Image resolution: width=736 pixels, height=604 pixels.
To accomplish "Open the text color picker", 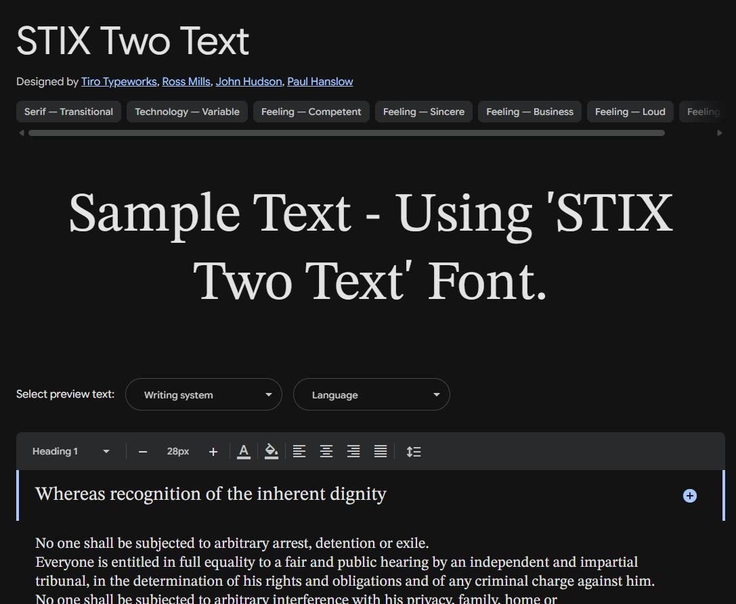I will pyautogui.click(x=244, y=452).
